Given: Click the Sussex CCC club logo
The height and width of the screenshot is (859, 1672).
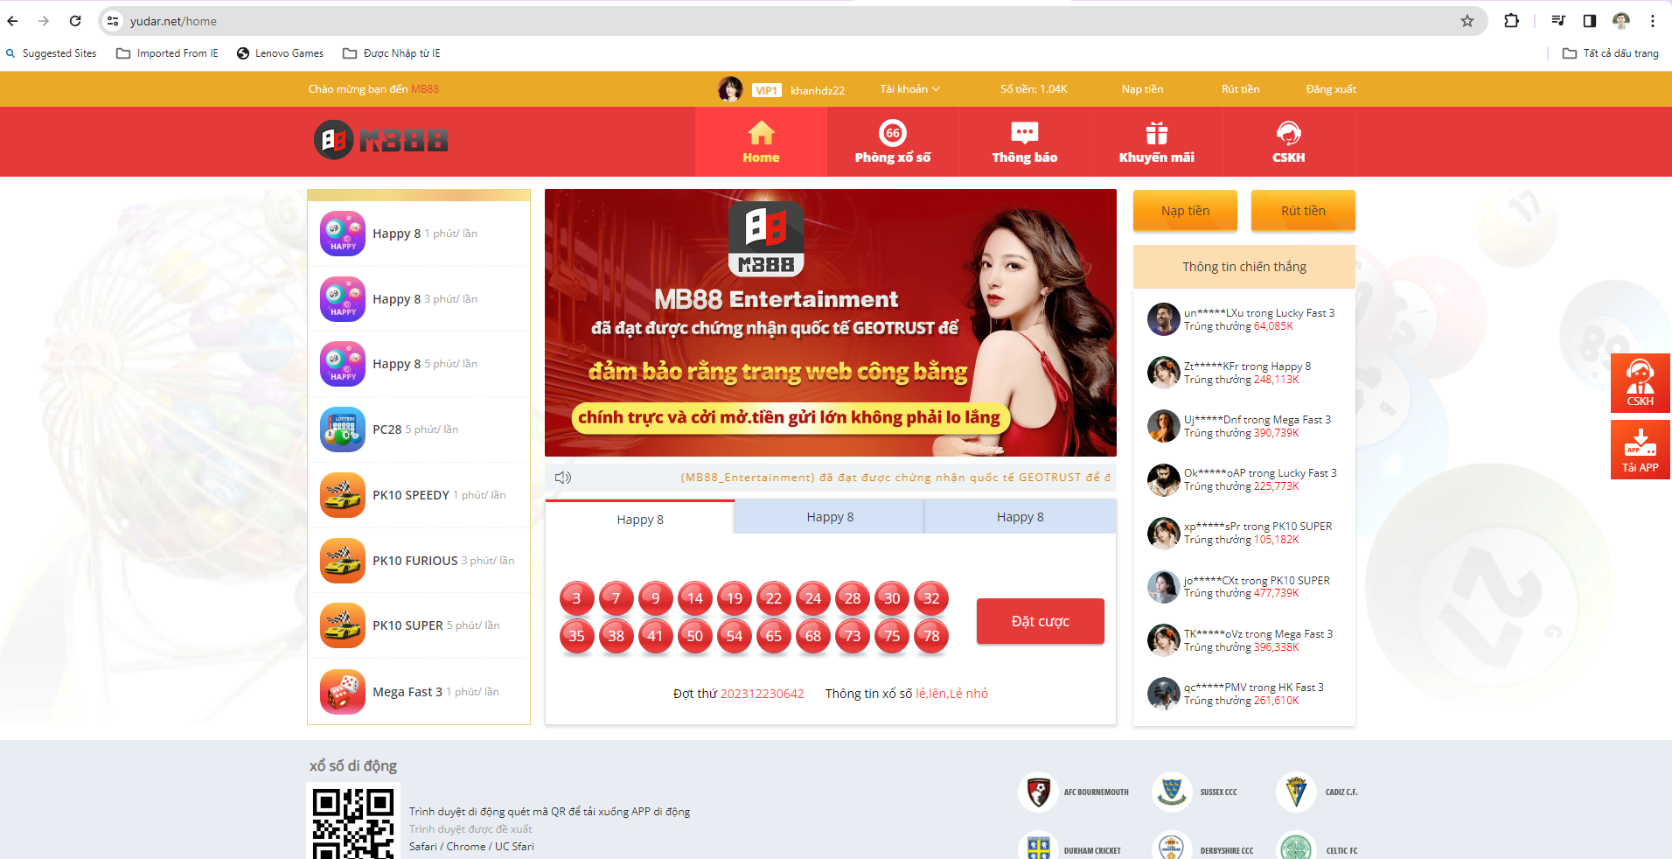Looking at the screenshot, I should pos(1171,793).
